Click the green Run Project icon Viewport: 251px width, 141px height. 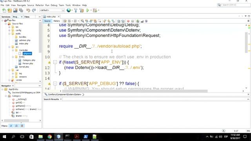[87, 11]
